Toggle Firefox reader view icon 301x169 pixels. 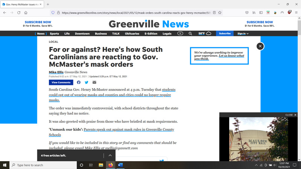pos(214,12)
